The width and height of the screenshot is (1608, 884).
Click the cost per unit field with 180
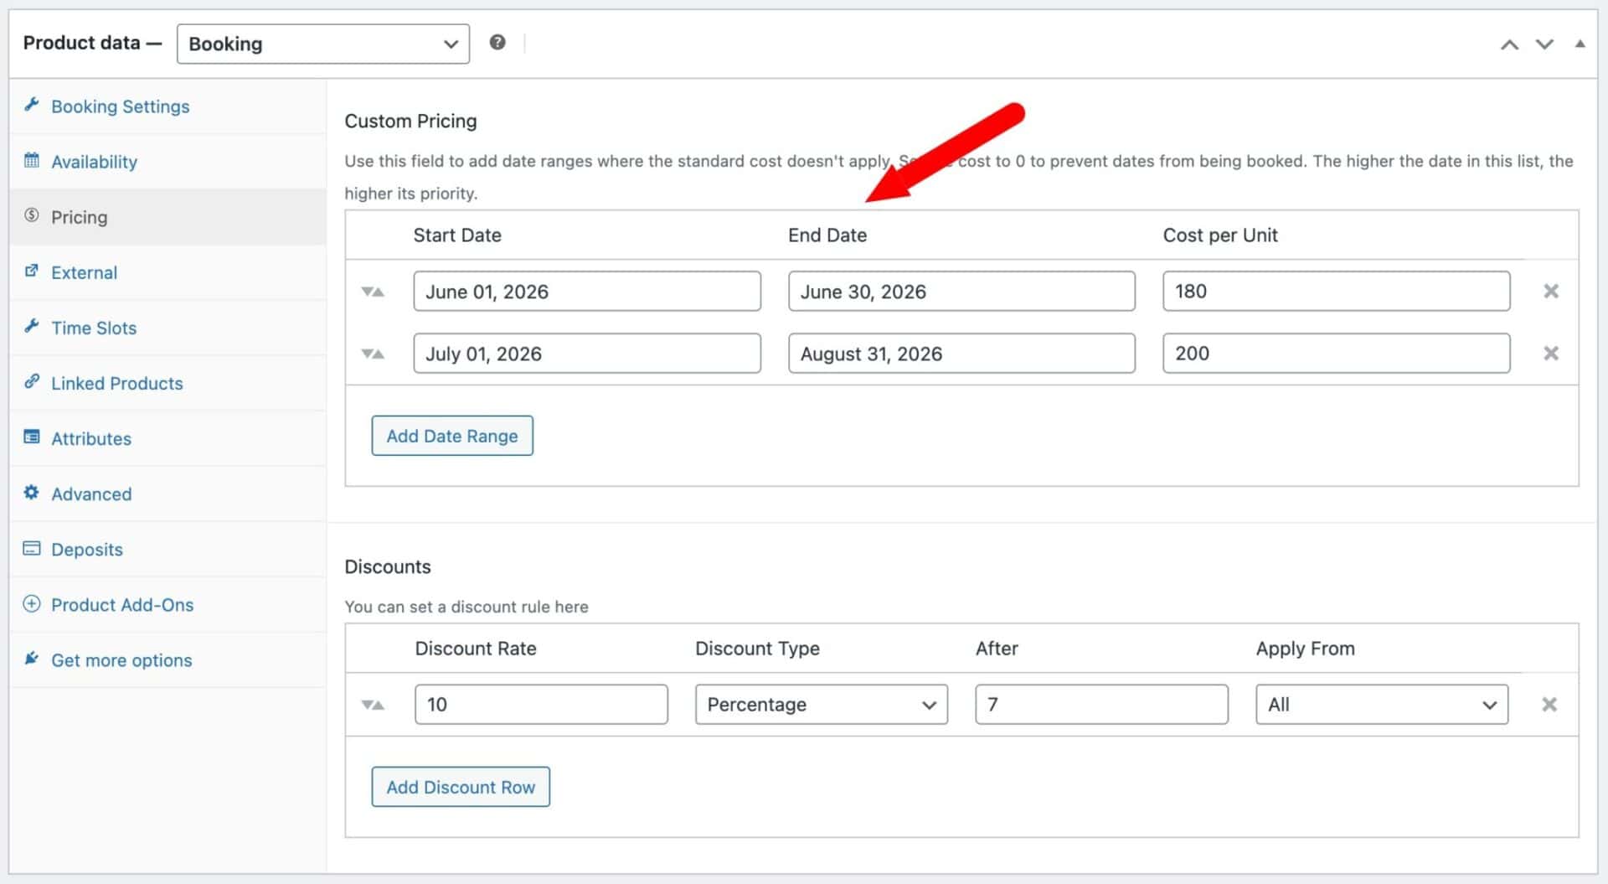coord(1337,291)
